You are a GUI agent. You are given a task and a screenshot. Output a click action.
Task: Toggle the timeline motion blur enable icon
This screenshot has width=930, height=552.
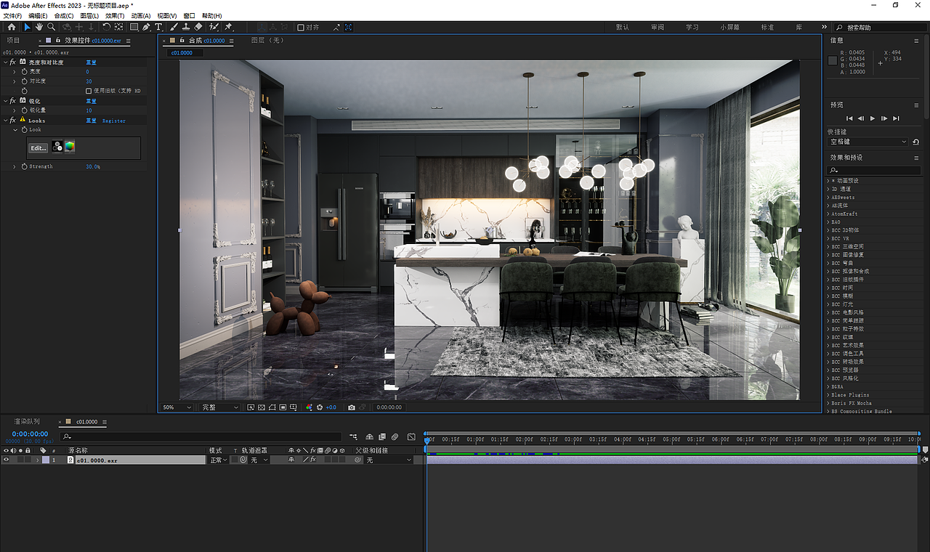coord(395,437)
